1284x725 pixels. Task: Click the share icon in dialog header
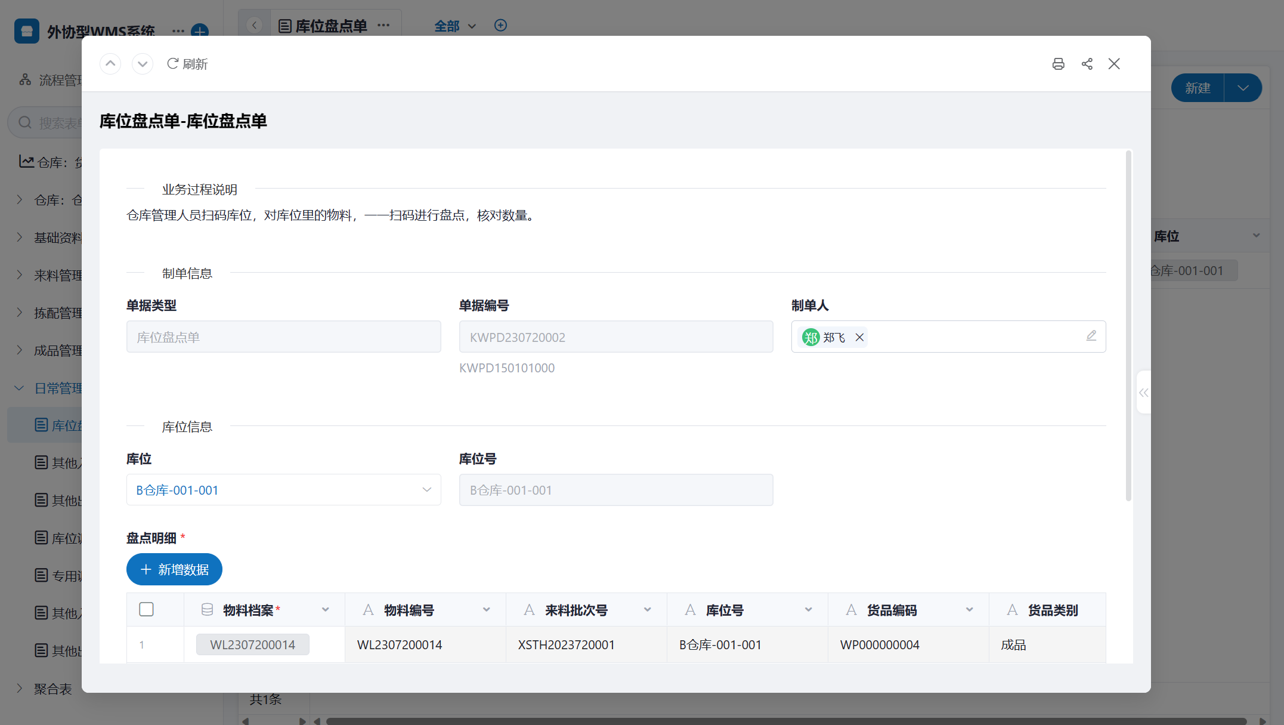pos(1087,64)
